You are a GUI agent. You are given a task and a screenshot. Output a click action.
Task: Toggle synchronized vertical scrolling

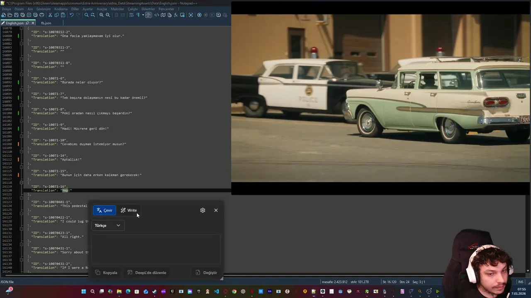(x=117, y=15)
